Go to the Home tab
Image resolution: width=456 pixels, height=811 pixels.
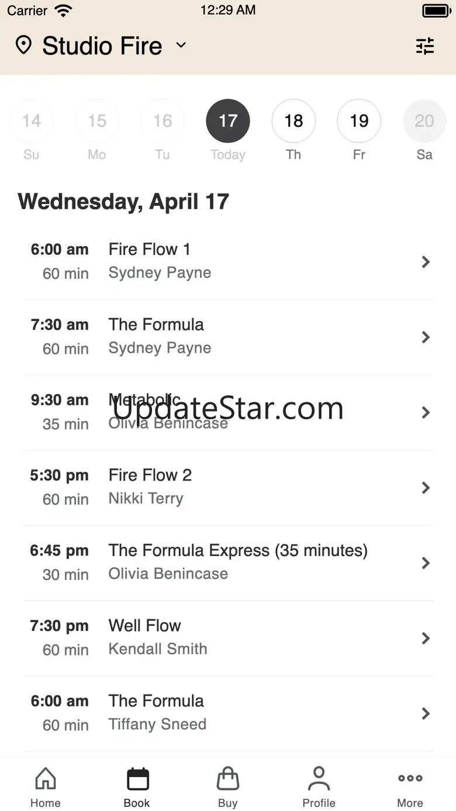(x=46, y=787)
